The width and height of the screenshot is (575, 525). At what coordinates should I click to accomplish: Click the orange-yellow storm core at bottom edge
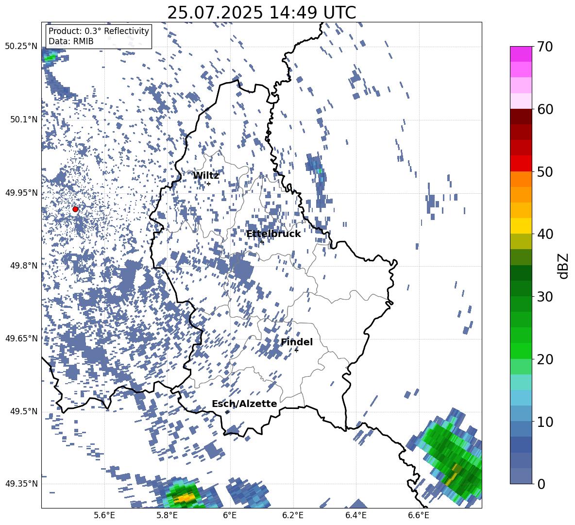click(184, 498)
